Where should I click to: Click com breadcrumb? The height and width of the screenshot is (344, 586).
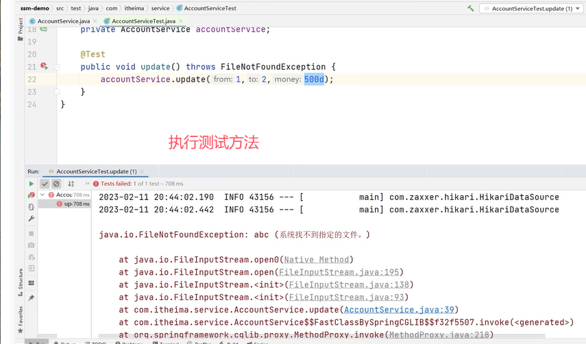111,8
